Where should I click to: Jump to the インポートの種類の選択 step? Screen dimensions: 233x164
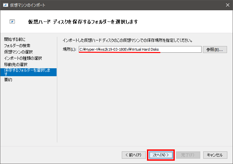[x=23, y=58]
